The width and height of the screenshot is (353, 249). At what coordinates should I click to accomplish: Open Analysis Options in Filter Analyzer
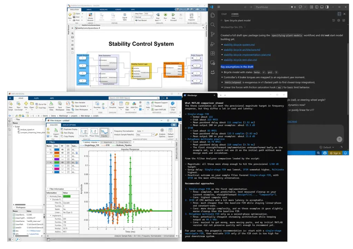click(162, 133)
